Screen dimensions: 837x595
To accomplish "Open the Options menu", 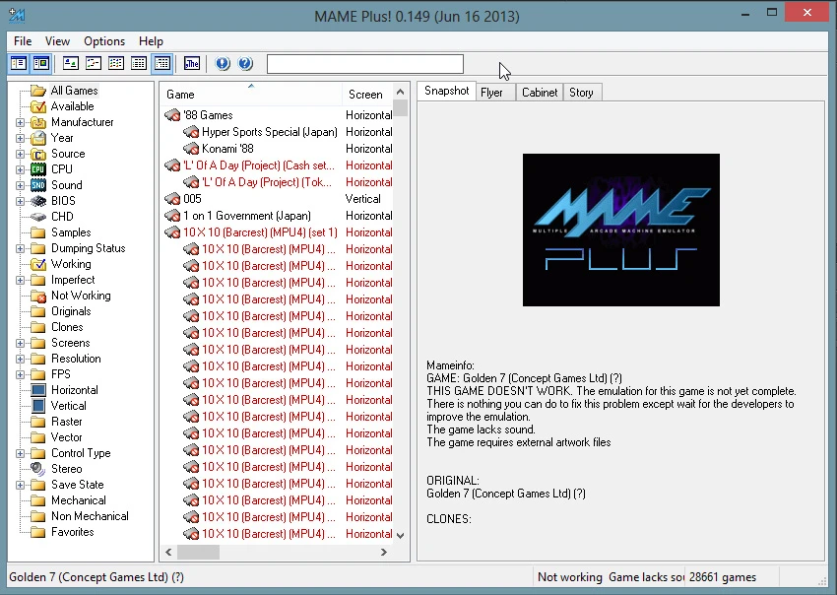I will point(104,41).
